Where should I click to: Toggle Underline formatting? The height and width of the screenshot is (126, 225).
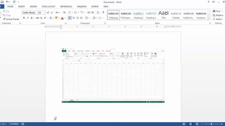(x=32, y=18)
